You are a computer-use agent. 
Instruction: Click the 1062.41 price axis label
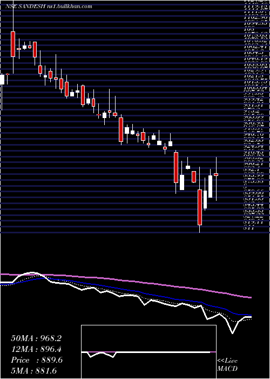[255, 46]
